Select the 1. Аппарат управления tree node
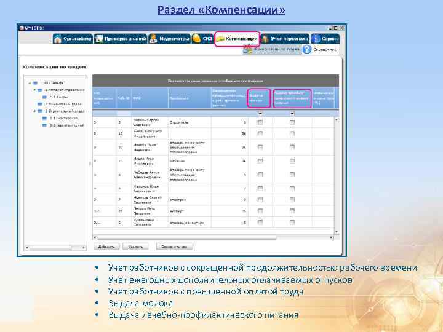The height and width of the screenshot is (332, 443). tap(65, 90)
